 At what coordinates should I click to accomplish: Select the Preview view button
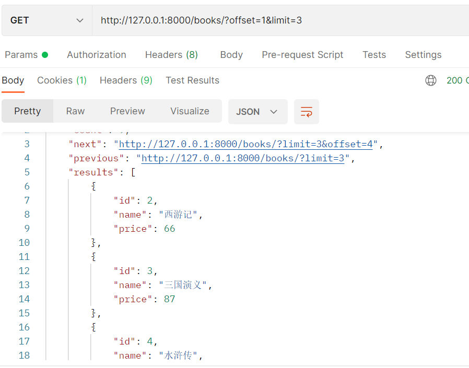coord(127,111)
